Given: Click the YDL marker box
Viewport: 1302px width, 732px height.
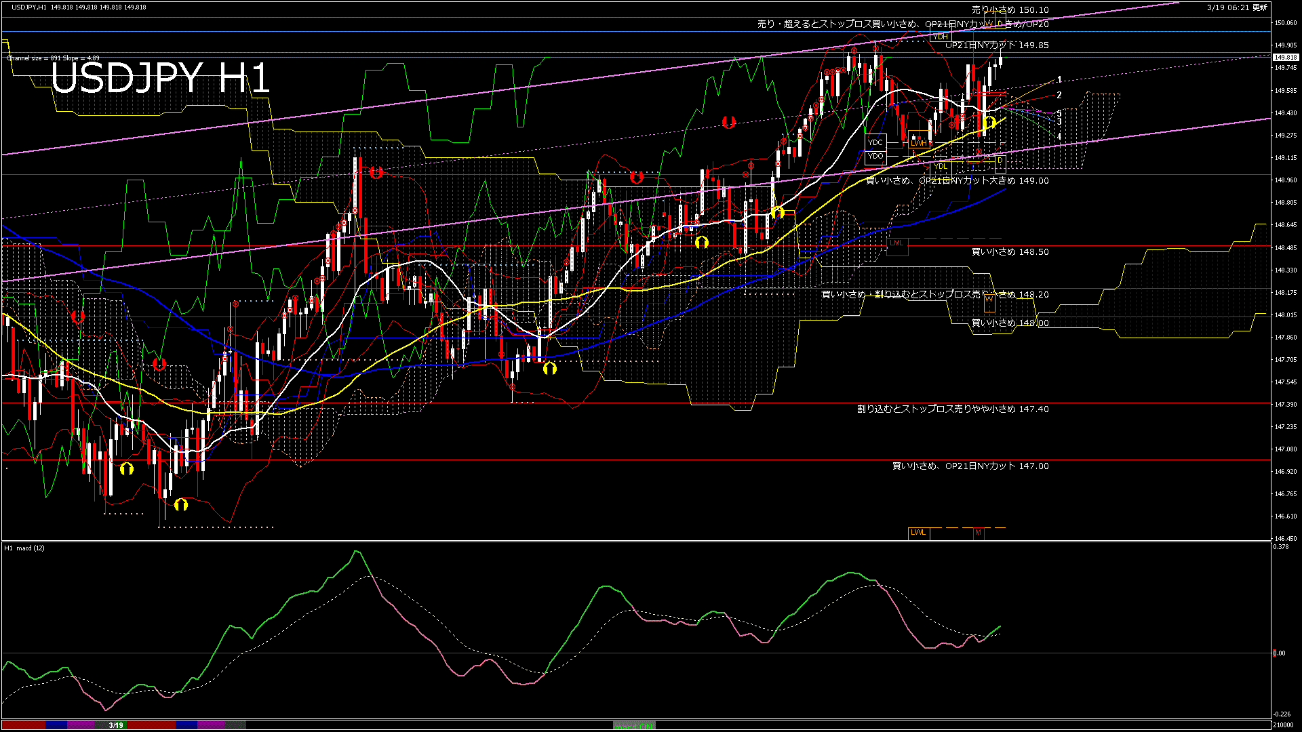Looking at the screenshot, I should [x=940, y=166].
